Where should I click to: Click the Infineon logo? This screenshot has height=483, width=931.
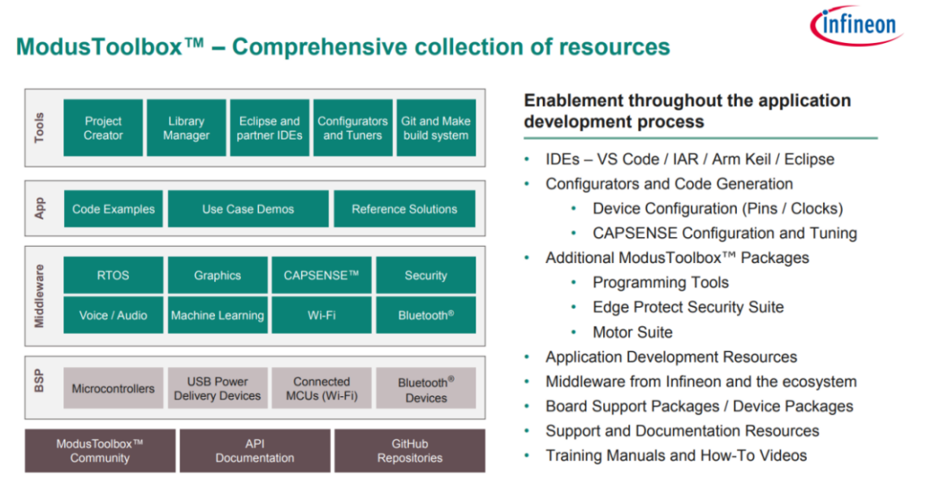tap(857, 26)
